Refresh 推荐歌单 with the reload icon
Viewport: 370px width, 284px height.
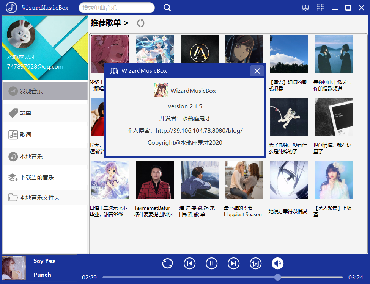(x=140, y=23)
